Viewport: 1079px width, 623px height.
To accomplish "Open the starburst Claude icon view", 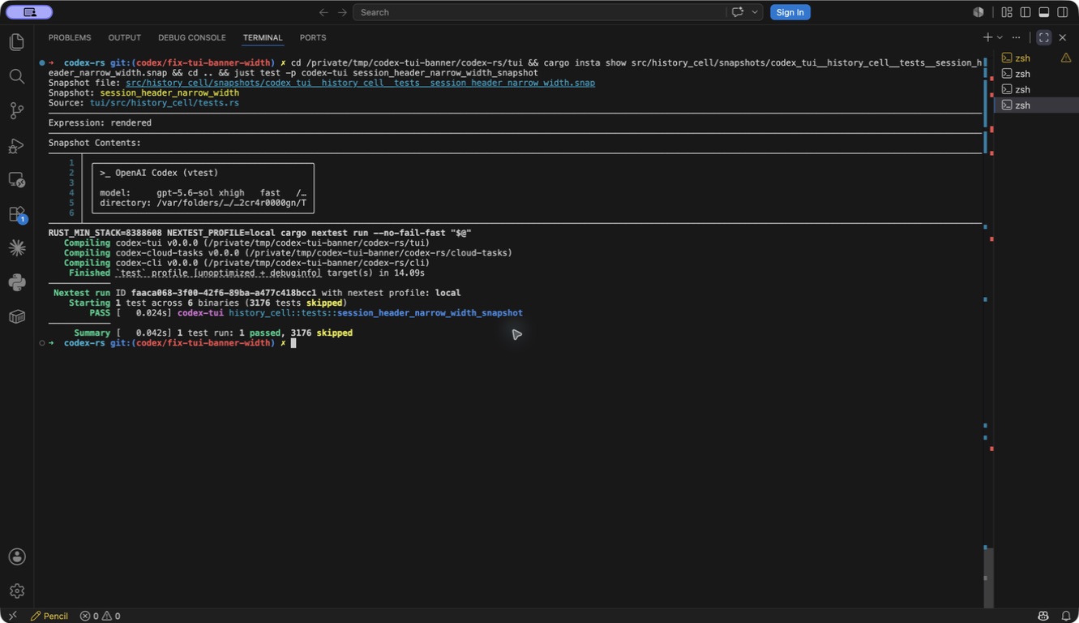I will tap(17, 248).
